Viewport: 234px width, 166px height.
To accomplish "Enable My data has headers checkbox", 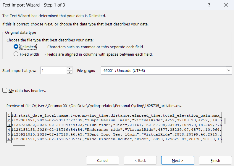I will tap(5, 91).
